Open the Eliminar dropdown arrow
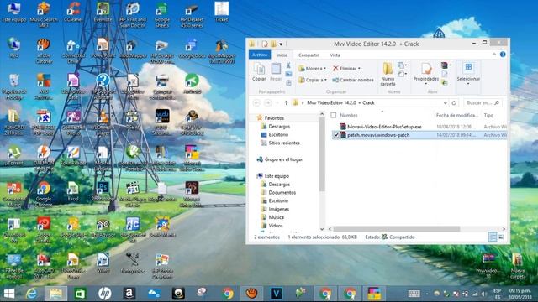Viewport: 538px width, 302px height. click(x=359, y=69)
